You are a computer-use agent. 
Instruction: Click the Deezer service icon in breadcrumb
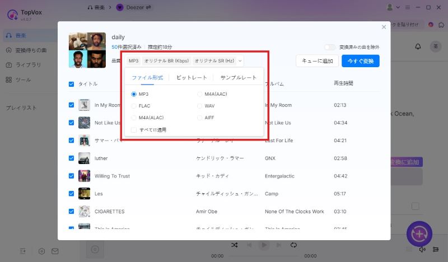120,7
